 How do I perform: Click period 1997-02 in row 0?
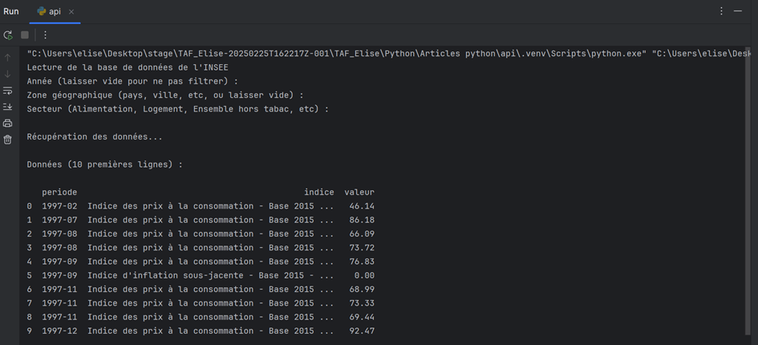click(59, 206)
